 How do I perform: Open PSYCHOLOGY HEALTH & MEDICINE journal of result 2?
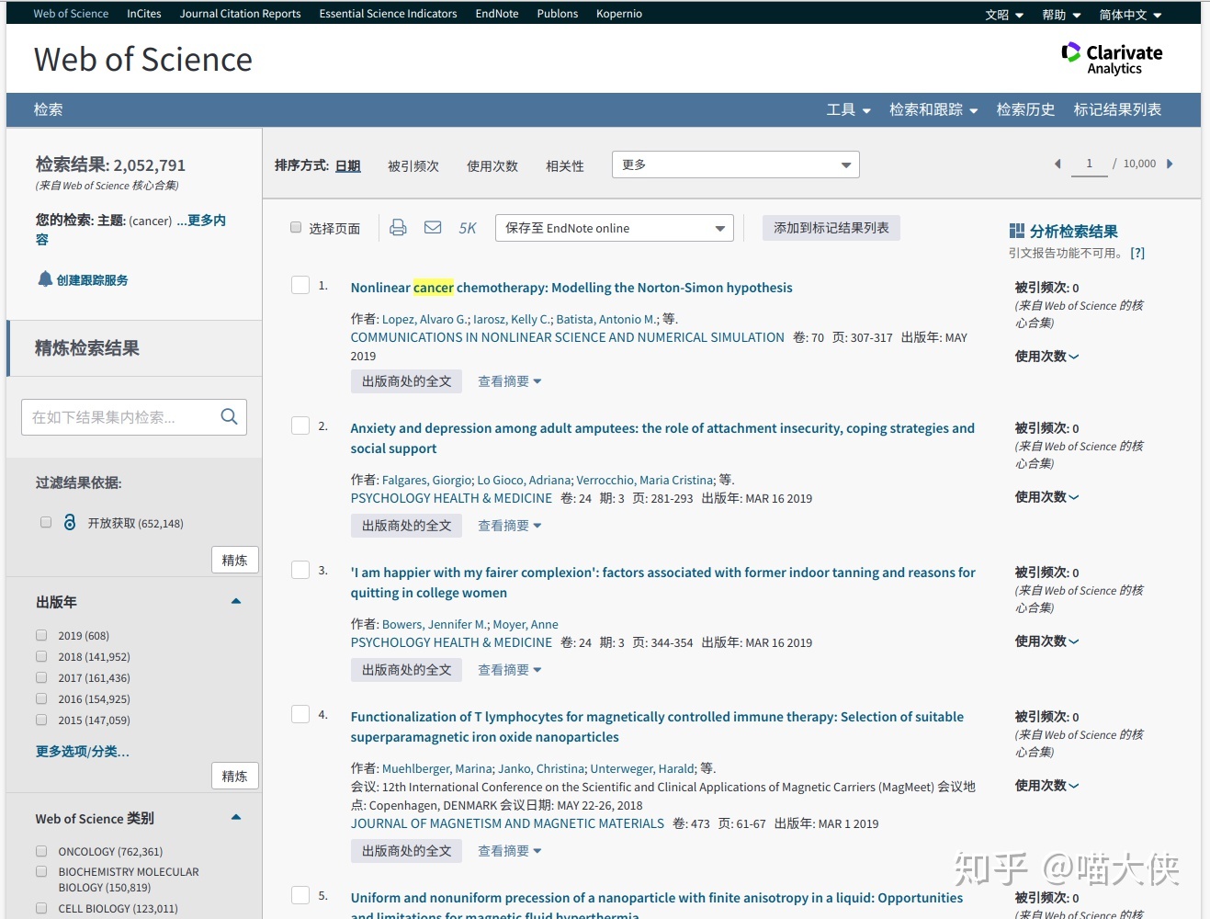click(x=451, y=498)
